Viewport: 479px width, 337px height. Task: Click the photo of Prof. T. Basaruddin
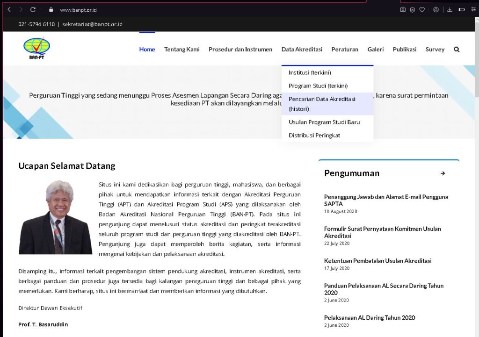click(55, 217)
